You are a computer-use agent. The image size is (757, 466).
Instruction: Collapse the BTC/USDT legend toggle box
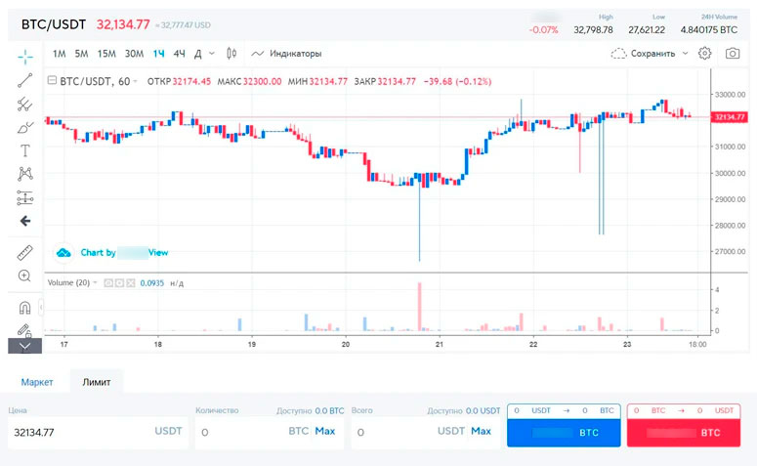point(52,81)
